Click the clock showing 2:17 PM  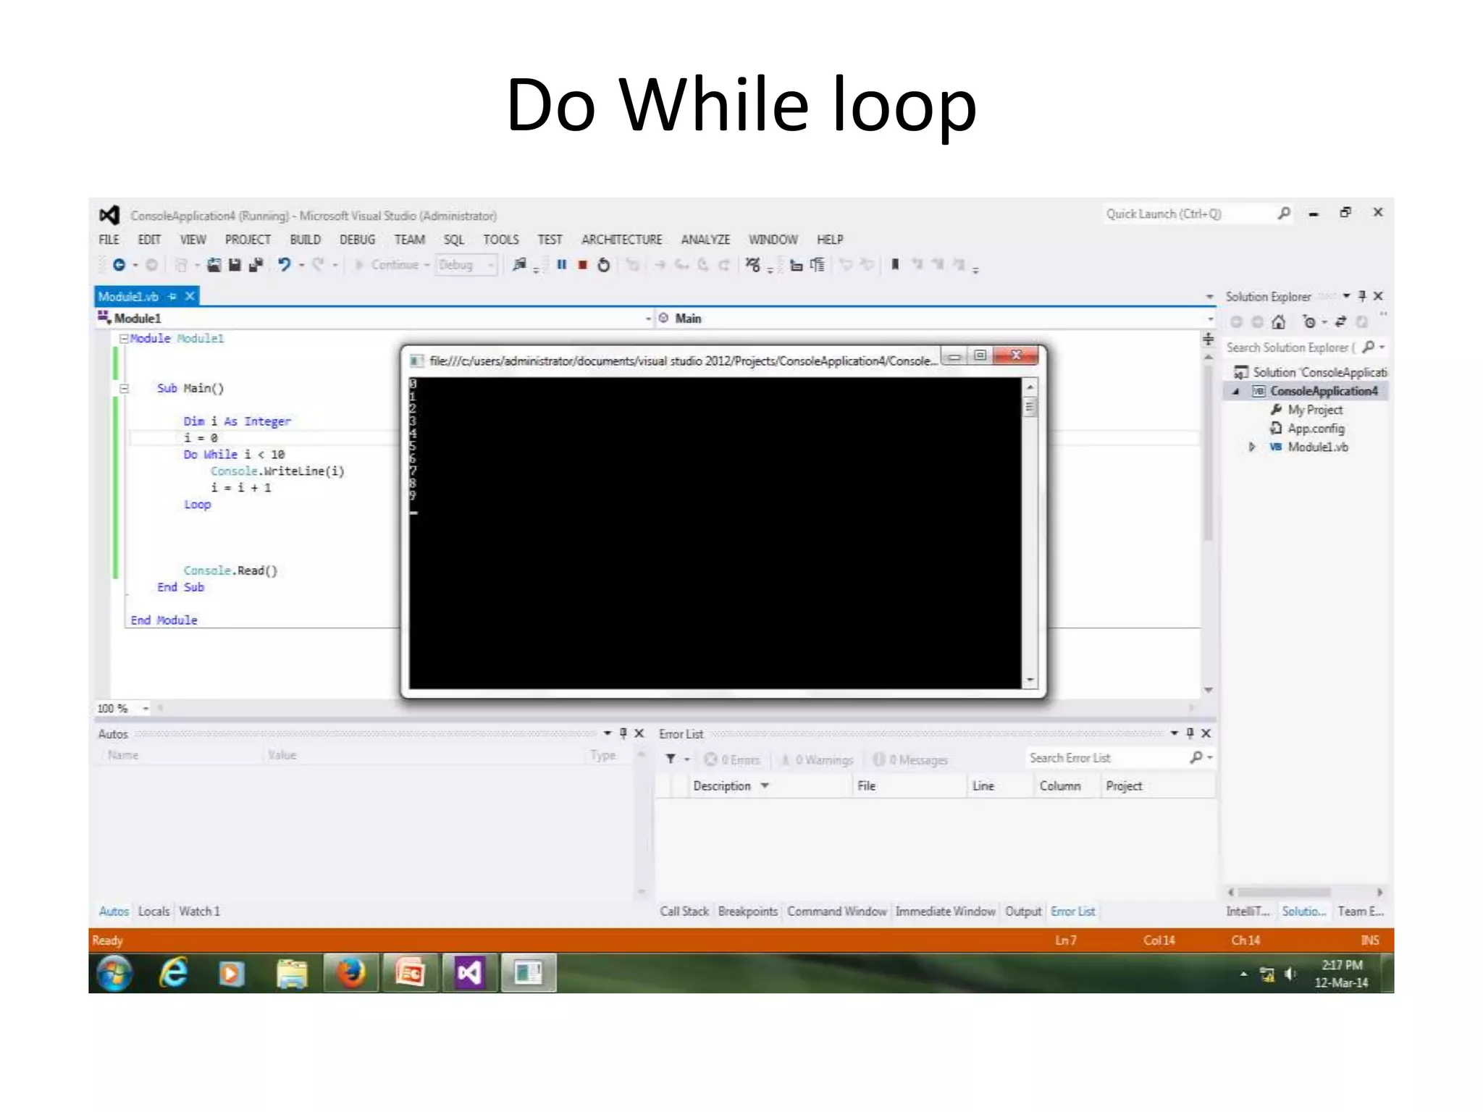[x=1342, y=965]
